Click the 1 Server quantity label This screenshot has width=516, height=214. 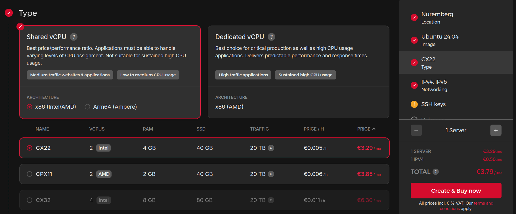456,130
